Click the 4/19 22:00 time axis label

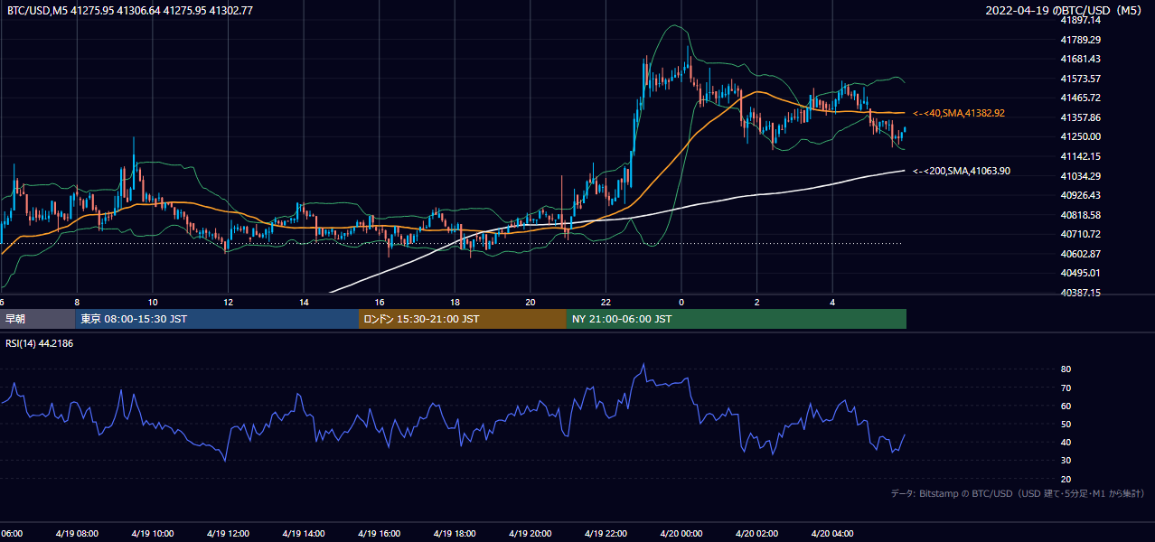(x=606, y=534)
